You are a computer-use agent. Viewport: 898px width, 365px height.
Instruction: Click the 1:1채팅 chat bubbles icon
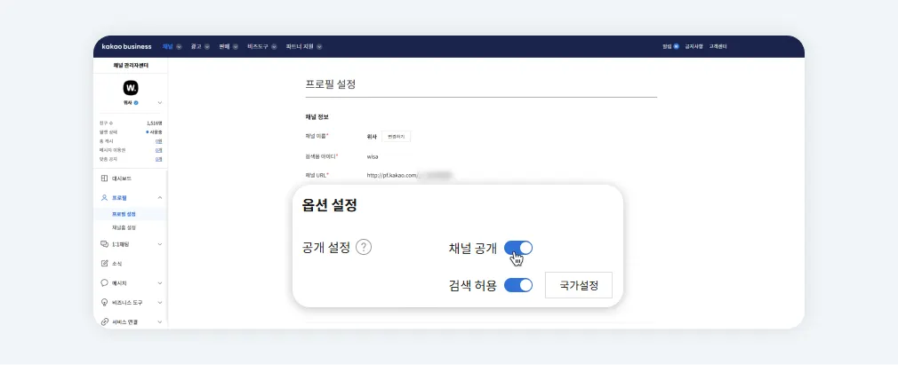point(104,243)
